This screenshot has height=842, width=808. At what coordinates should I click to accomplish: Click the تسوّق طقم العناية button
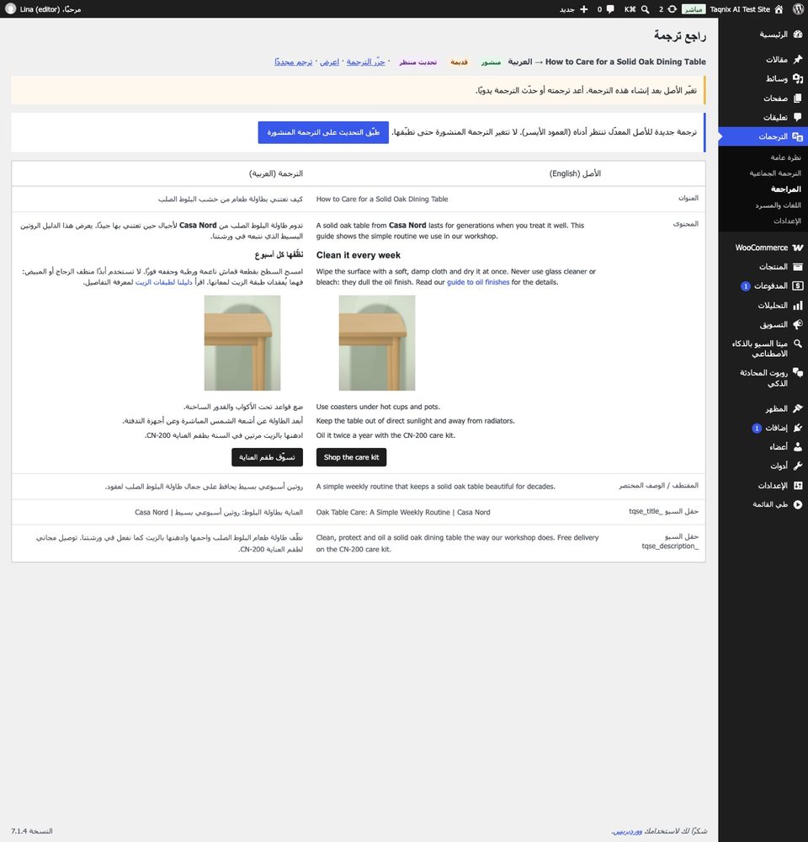[x=267, y=457]
